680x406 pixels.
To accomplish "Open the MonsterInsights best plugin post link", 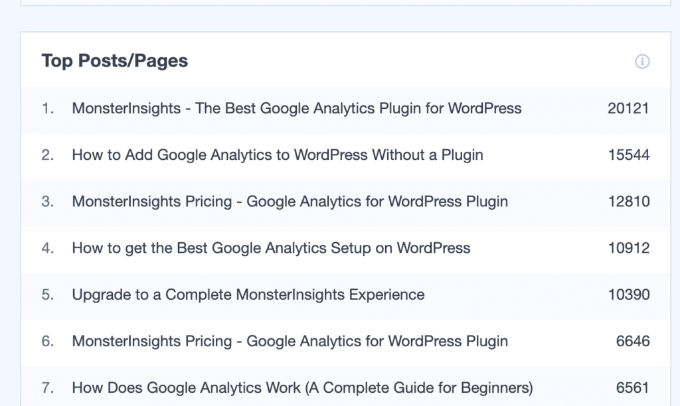I will click(296, 108).
